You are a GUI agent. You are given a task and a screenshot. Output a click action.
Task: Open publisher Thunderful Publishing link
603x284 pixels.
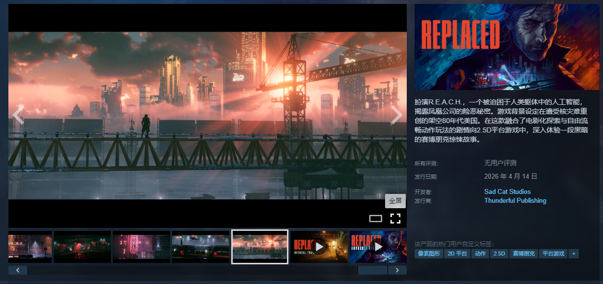coord(515,201)
